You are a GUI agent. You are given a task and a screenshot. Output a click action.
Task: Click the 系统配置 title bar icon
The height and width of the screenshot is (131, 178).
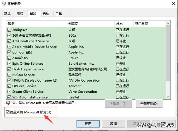click(x=4, y=3)
